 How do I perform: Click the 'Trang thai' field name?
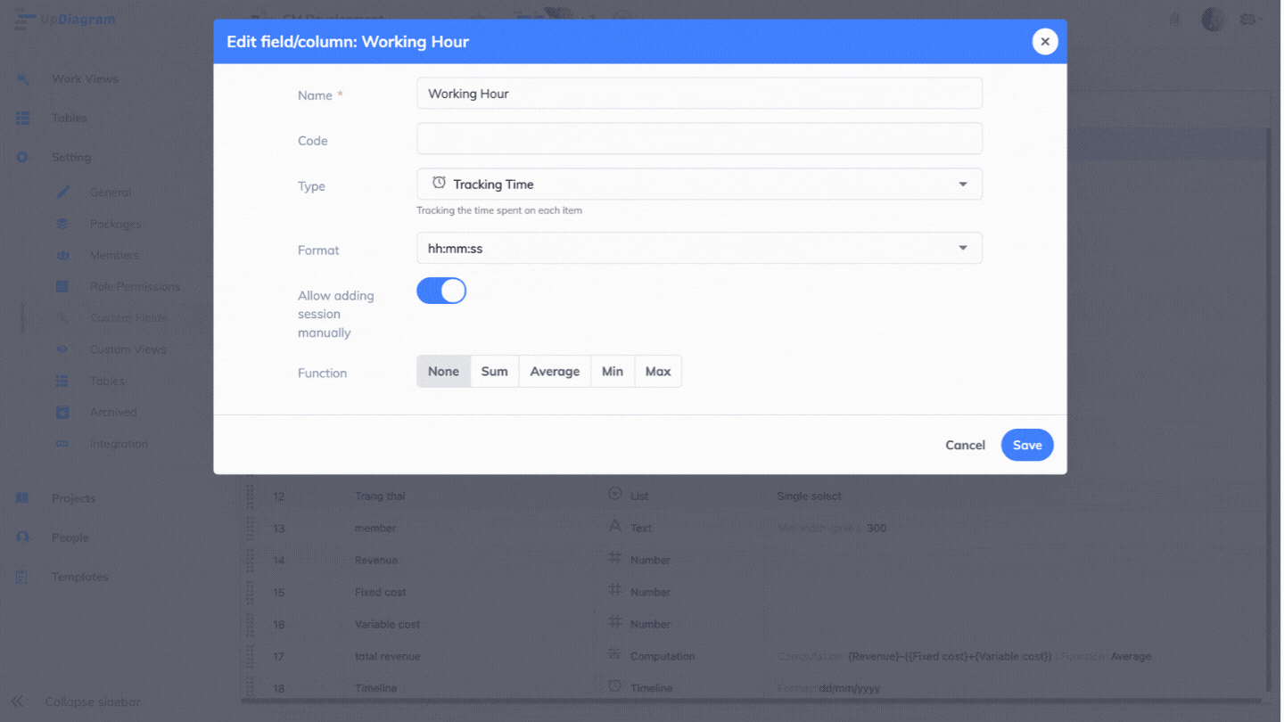click(x=380, y=496)
